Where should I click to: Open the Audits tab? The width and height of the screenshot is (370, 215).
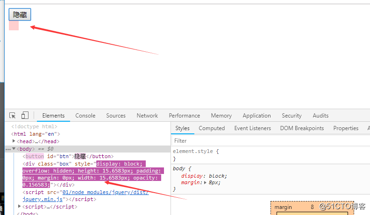[320, 116]
